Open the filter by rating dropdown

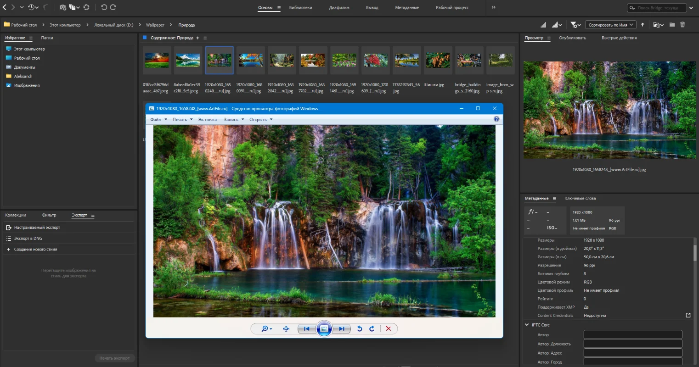[575, 25]
